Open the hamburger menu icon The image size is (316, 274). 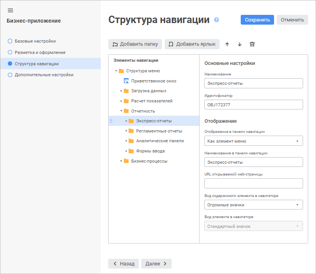tap(11, 10)
